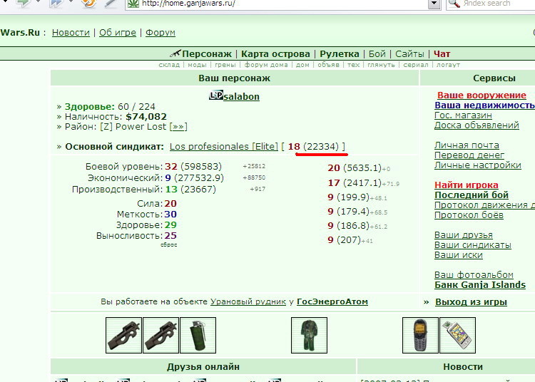Click the дом quick link
The image size is (535, 382).
[302, 65]
